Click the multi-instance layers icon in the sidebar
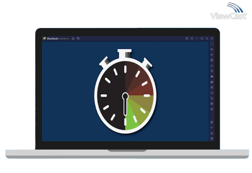252x173 pixels. [x=212, y=104]
